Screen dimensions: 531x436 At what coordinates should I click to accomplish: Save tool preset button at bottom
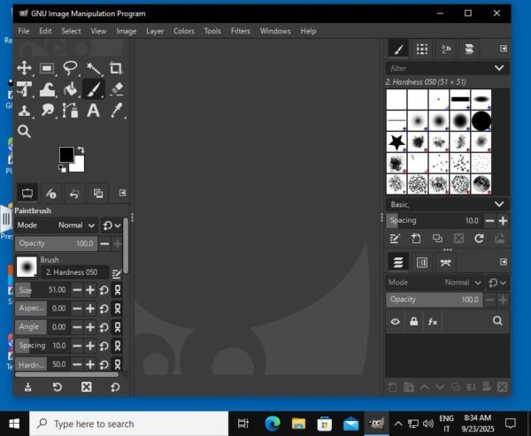pos(27,386)
